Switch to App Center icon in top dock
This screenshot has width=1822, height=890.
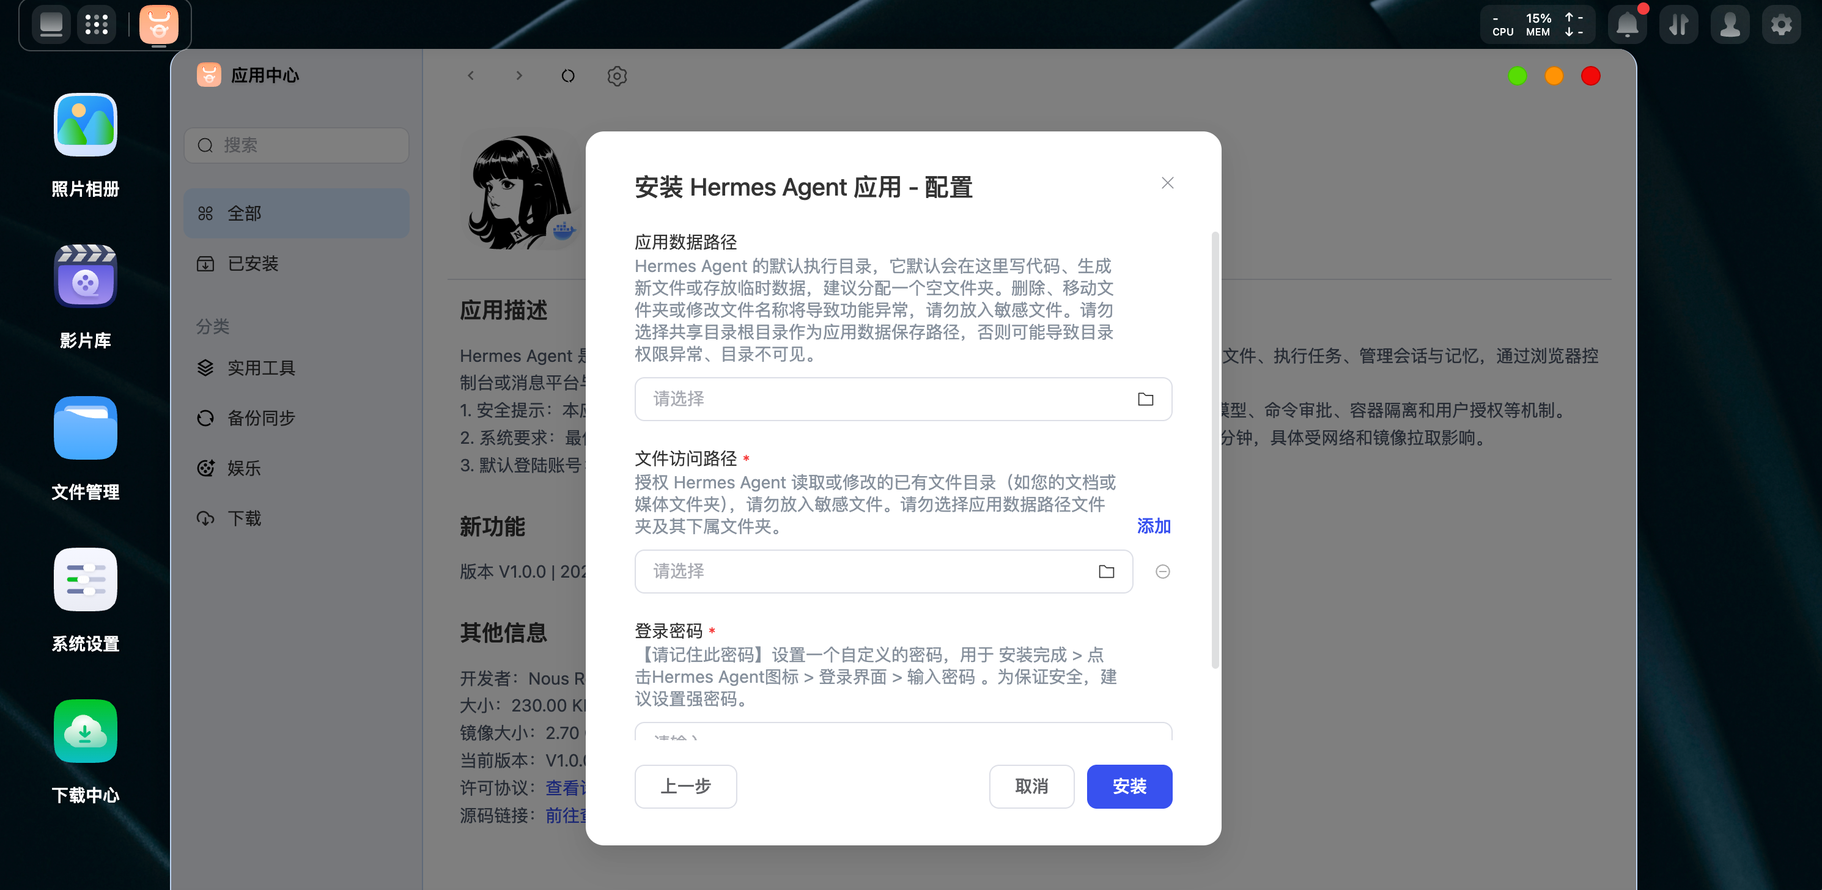(x=159, y=24)
